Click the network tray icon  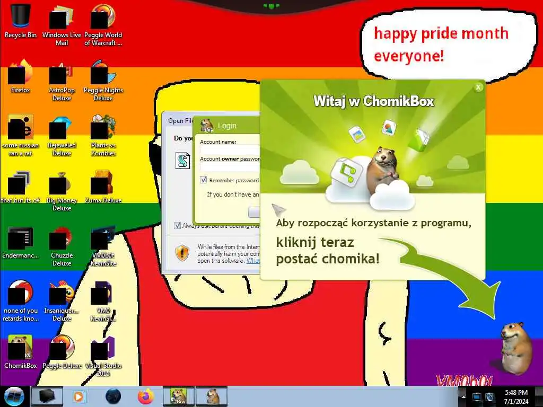click(x=477, y=397)
